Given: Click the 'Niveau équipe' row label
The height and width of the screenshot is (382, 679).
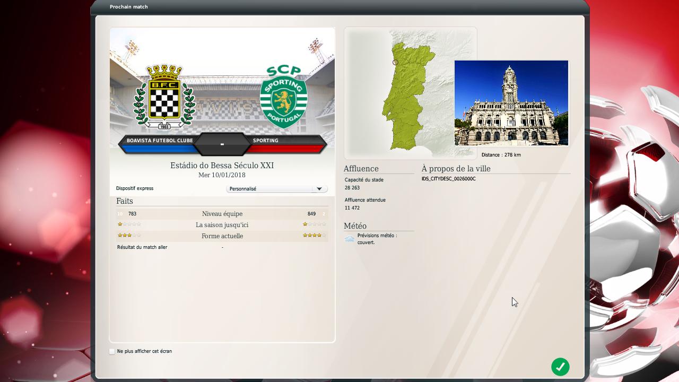Looking at the screenshot, I should tap(222, 214).
